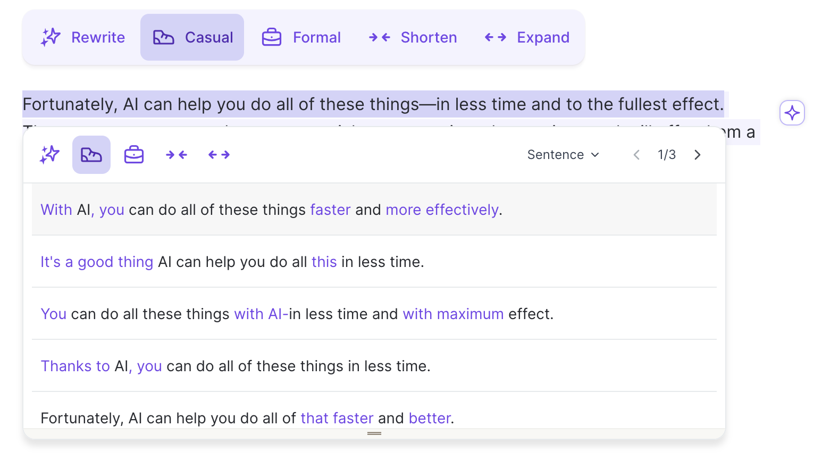Click the AI sparkle button beside the text
Image resolution: width=822 pixels, height=468 pixels.
click(x=792, y=113)
